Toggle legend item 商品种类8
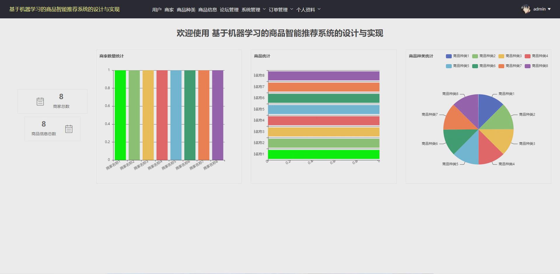 coord(536,66)
